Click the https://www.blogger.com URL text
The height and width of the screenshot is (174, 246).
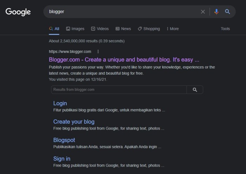pyautogui.click(x=70, y=51)
